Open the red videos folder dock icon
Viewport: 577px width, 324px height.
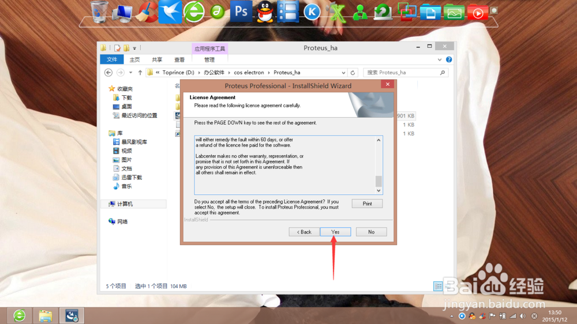477,12
